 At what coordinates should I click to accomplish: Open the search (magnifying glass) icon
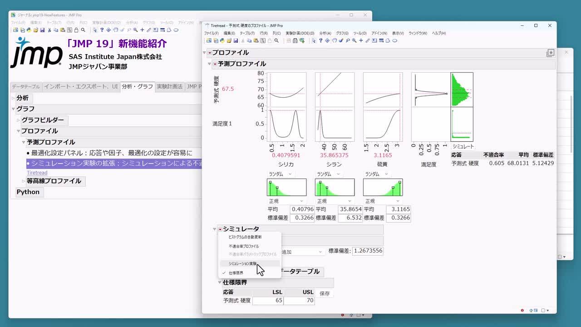point(277,40)
